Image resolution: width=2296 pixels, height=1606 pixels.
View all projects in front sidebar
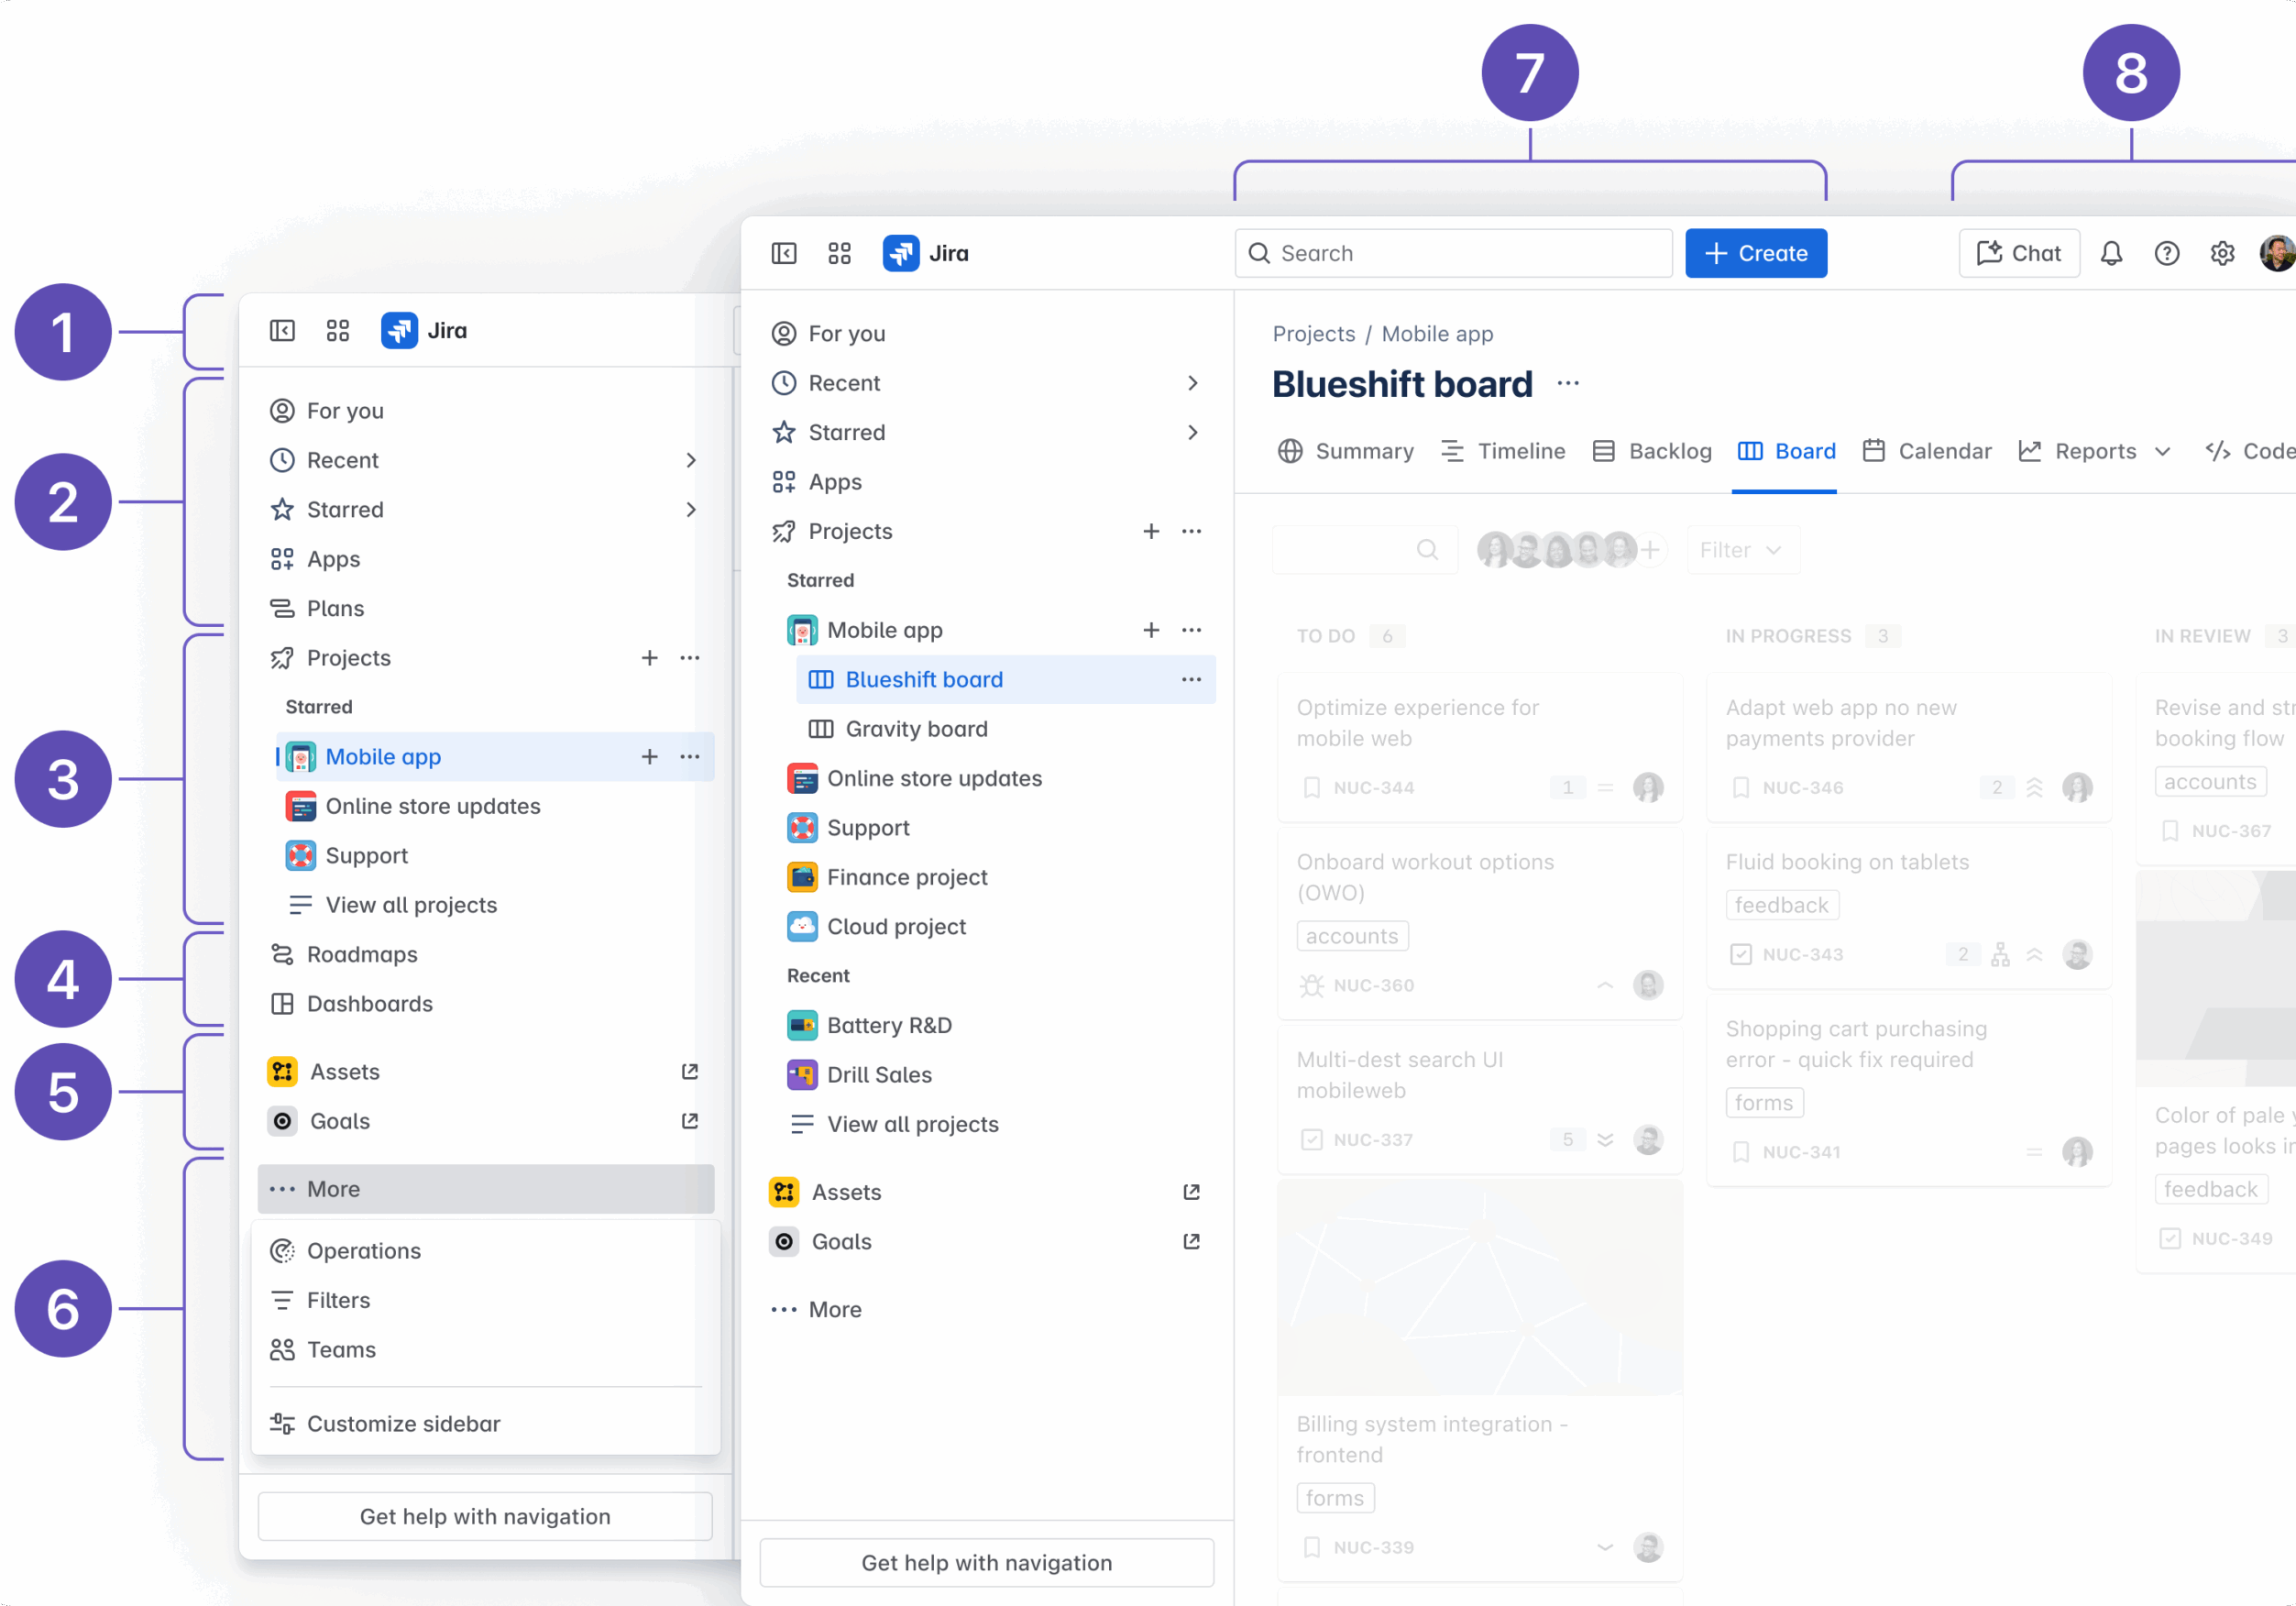pos(996,1124)
